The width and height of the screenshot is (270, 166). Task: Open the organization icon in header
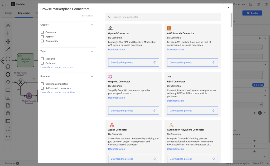tap(250, 4)
